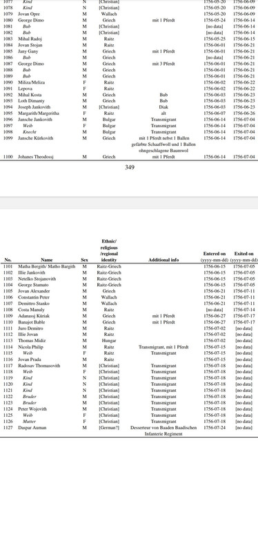258x553 pixels.
Task: Click the 'mit 3 Pferdt' note
Action: [163, 64]
